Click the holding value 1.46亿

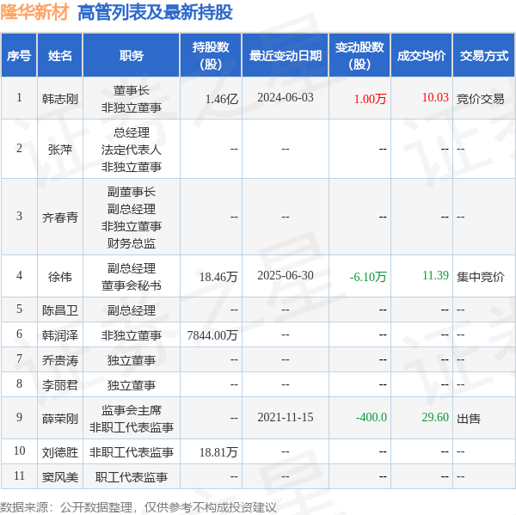tap(222, 99)
